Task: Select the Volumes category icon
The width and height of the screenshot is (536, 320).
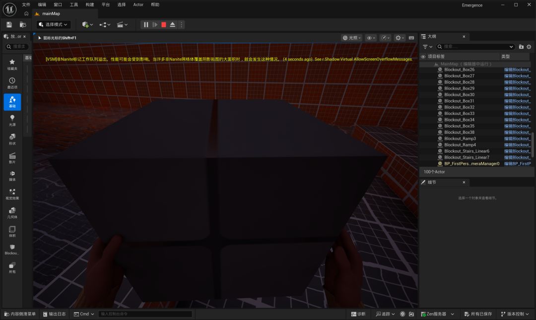Action: tap(12, 231)
